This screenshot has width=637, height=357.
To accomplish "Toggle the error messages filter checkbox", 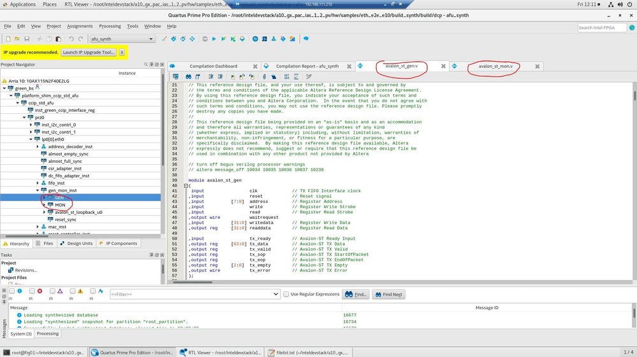I will coord(32,291).
